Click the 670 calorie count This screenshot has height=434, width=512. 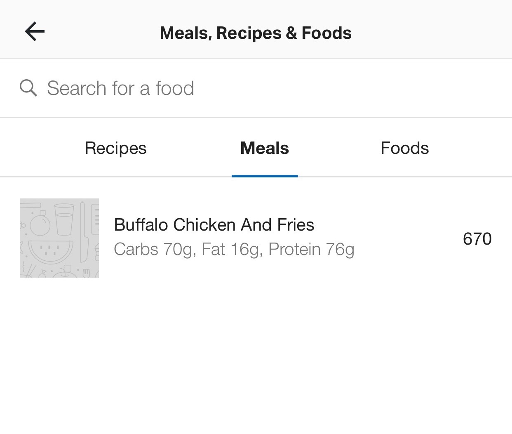click(x=477, y=238)
